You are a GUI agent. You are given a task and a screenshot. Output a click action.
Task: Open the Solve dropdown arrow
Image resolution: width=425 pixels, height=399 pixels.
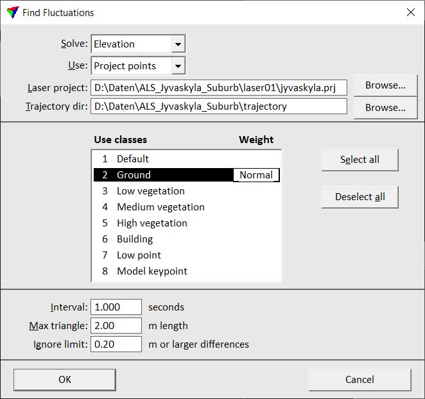pyautogui.click(x=178, y=44)
